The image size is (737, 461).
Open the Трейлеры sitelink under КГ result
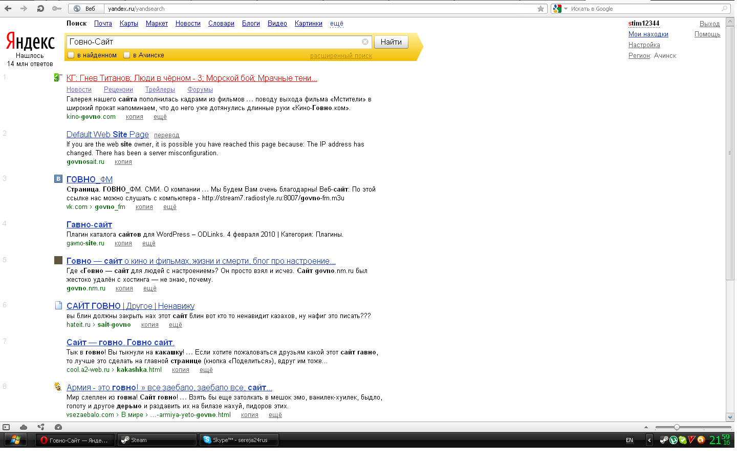pyautogui.click(x=160, y=90)
